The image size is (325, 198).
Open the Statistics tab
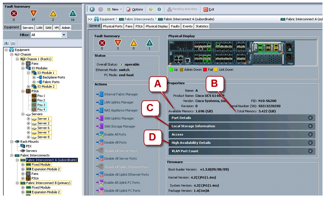click(x=202, y=26)
